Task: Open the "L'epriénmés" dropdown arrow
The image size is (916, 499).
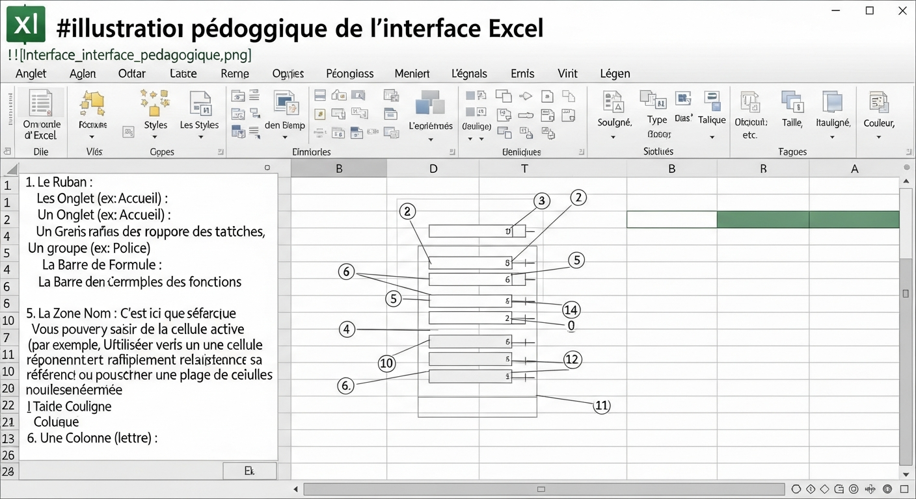Action: (x=430, y=138)
